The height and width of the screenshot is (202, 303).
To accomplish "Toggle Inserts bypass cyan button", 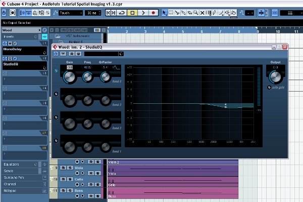I will click(44, 36).
